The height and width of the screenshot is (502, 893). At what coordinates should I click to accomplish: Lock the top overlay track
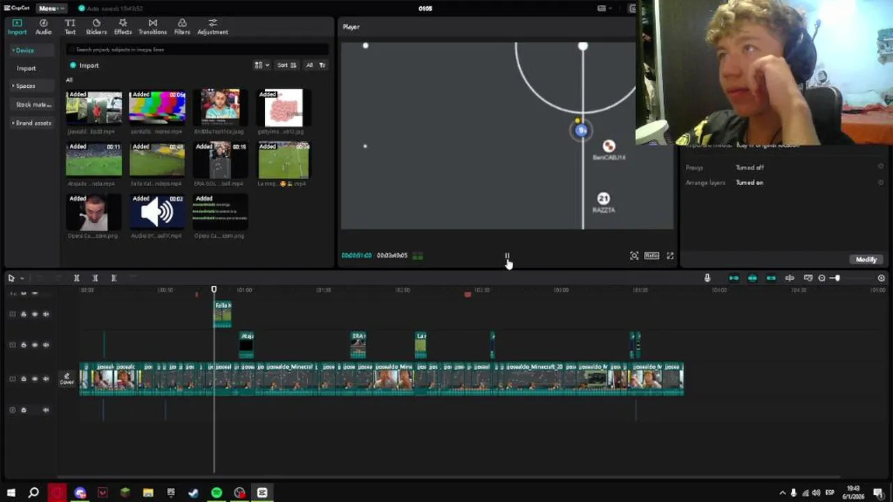click(x=24, y=314)
